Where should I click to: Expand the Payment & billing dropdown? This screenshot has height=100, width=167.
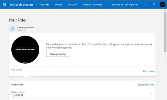(94, 4)
